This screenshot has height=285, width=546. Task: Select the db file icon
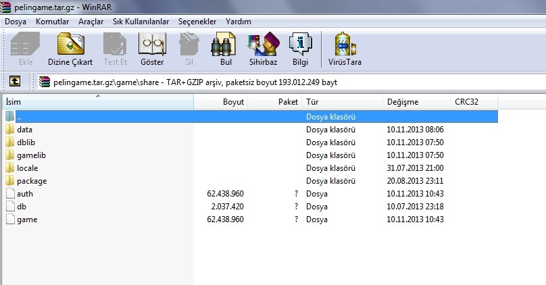coord(10,207)
